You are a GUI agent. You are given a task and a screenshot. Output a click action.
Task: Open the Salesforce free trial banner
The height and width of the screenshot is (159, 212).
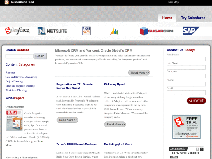pos(186,127)
